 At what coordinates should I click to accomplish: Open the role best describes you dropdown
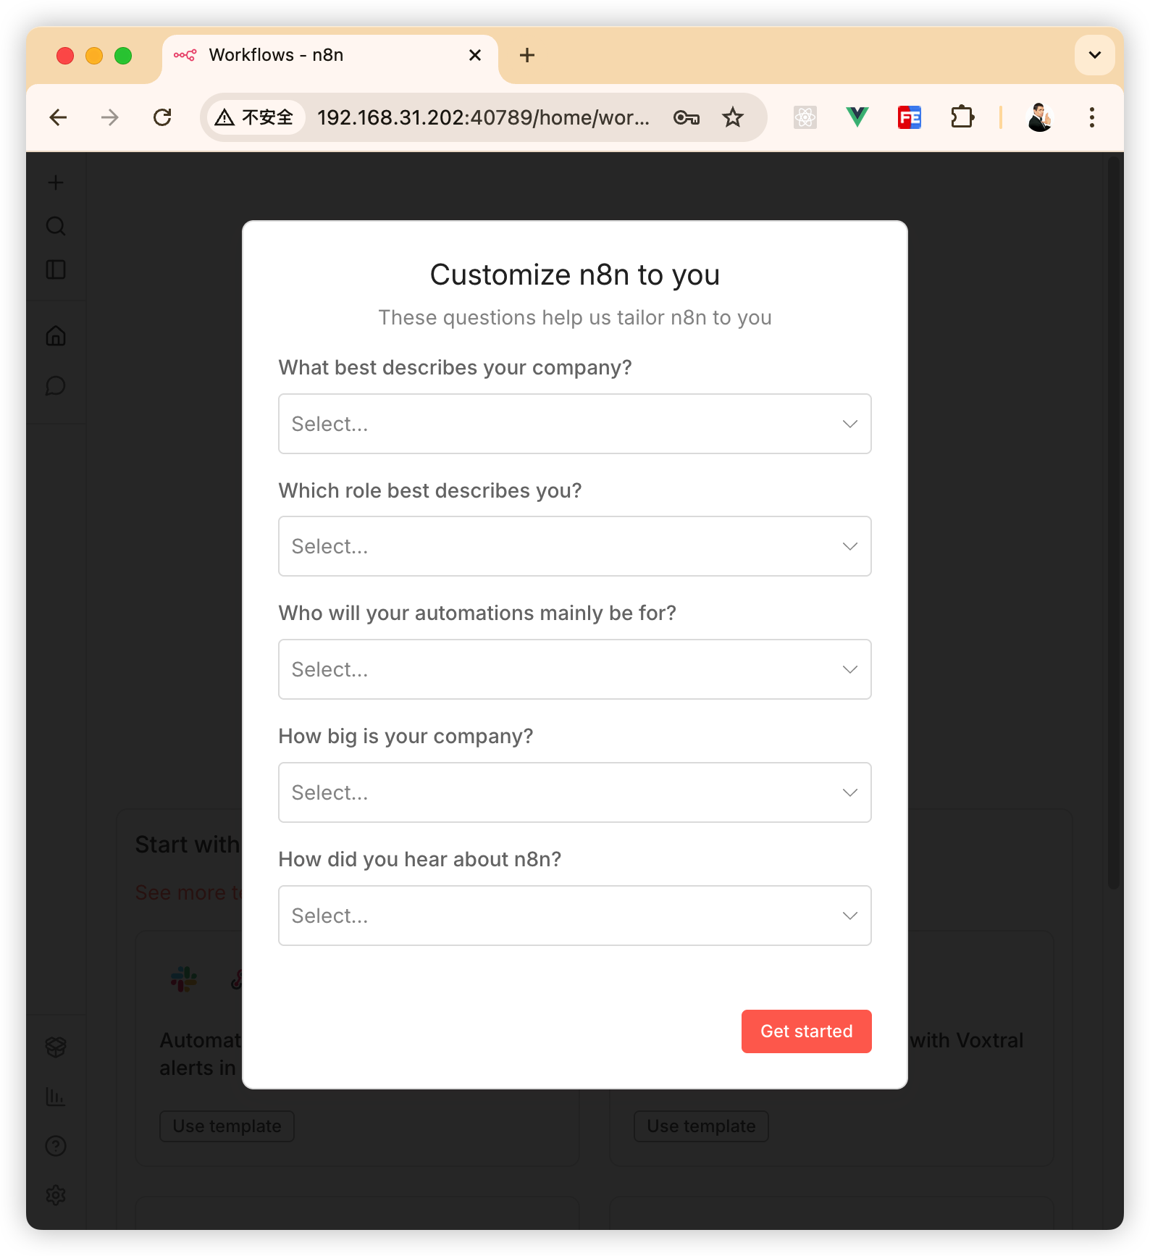coord(574,546)
